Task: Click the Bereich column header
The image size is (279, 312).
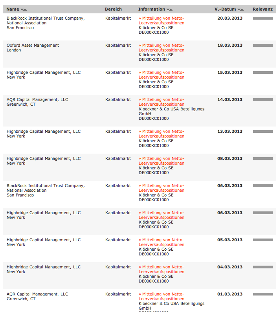Action: [x=113, y=9]
